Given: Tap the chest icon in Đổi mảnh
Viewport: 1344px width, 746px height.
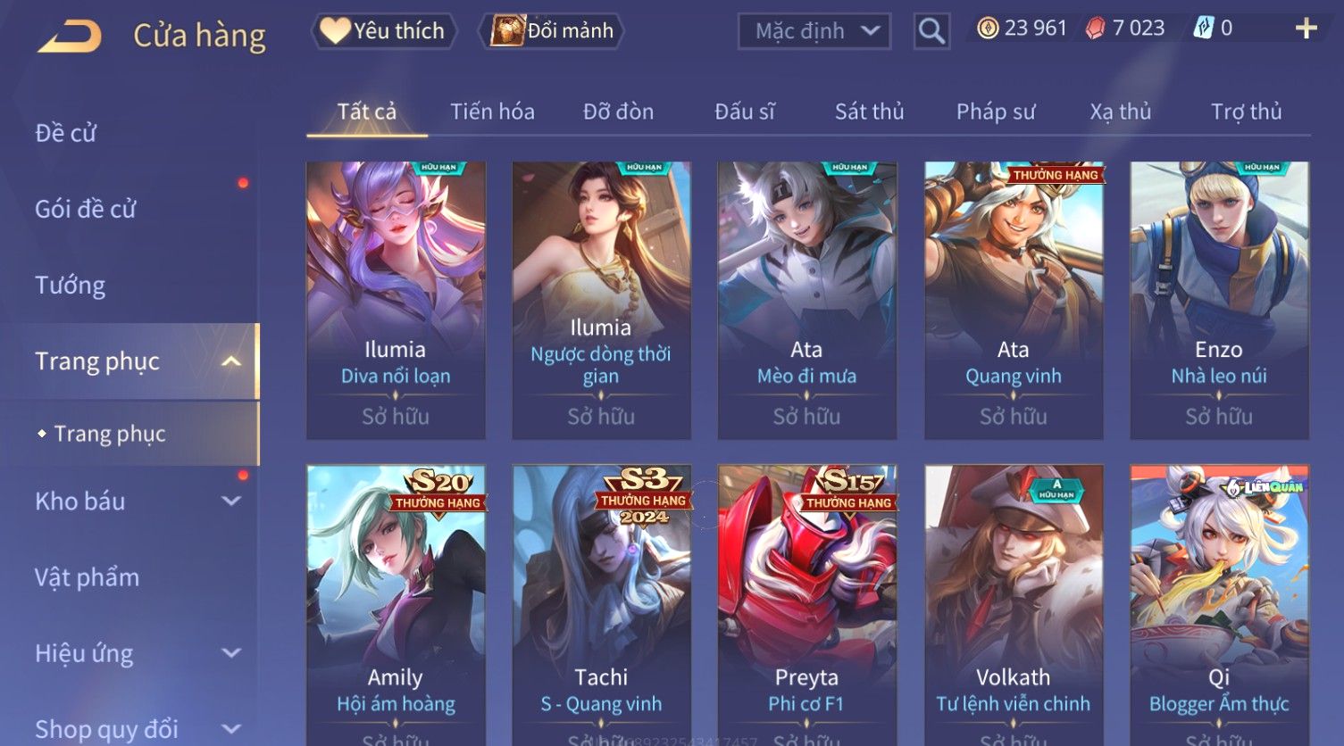Looking at the screenshot, I should tap(507, 30).
